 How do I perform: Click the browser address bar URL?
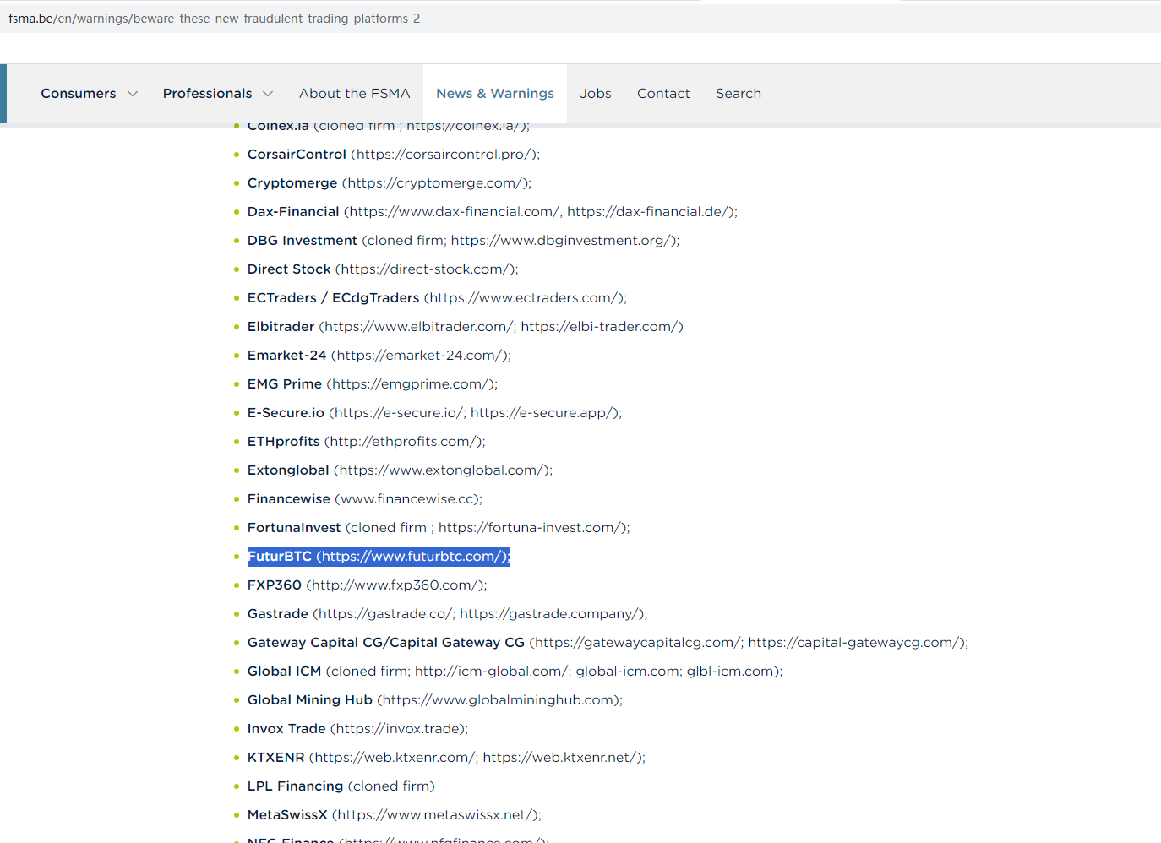pos(215,19)
